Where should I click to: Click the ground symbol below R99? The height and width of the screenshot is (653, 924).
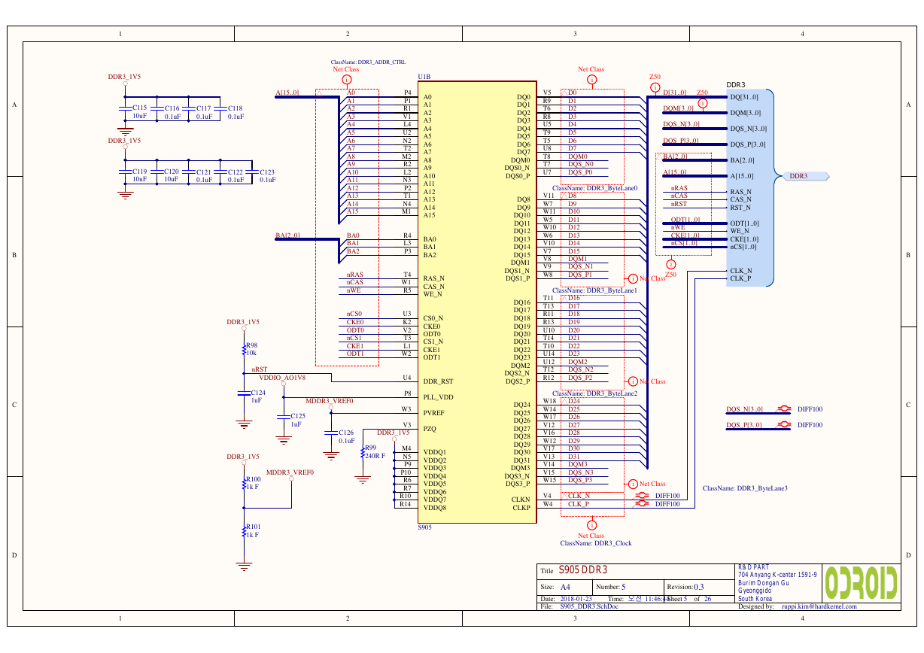pos(362,478)
